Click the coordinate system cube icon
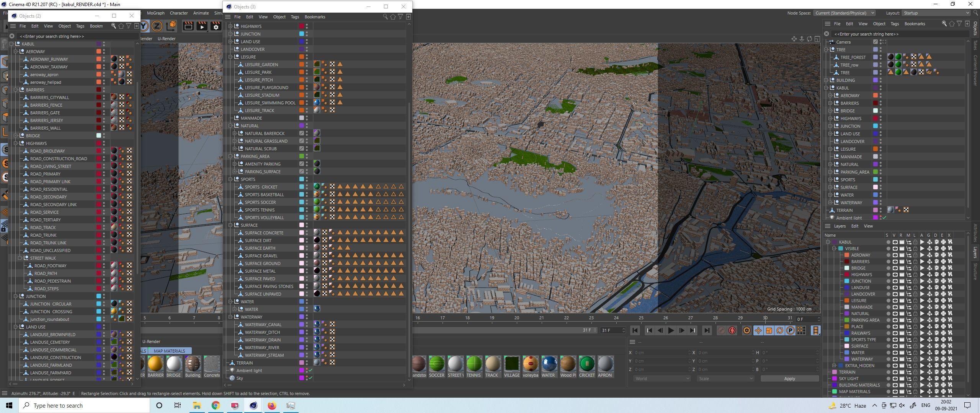Viewport: 980px width, 413px height. pos(171,26)
